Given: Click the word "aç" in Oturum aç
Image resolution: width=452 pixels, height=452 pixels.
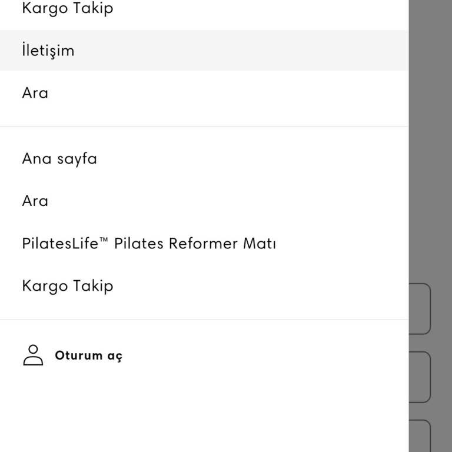Looking at the screenshot, I should point(115,357).
